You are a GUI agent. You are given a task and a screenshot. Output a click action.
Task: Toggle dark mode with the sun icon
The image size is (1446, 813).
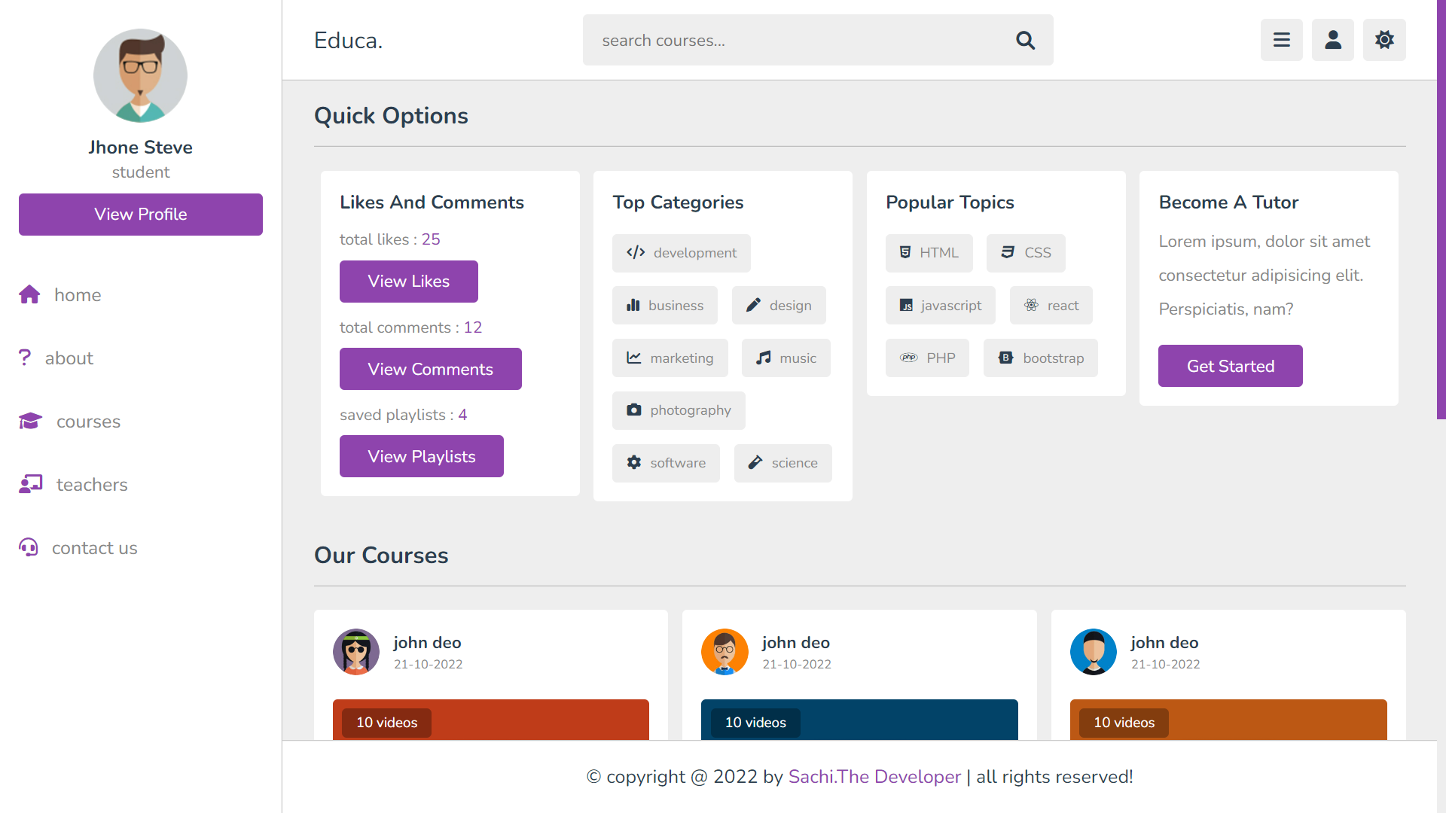(x=1383, y=40)
